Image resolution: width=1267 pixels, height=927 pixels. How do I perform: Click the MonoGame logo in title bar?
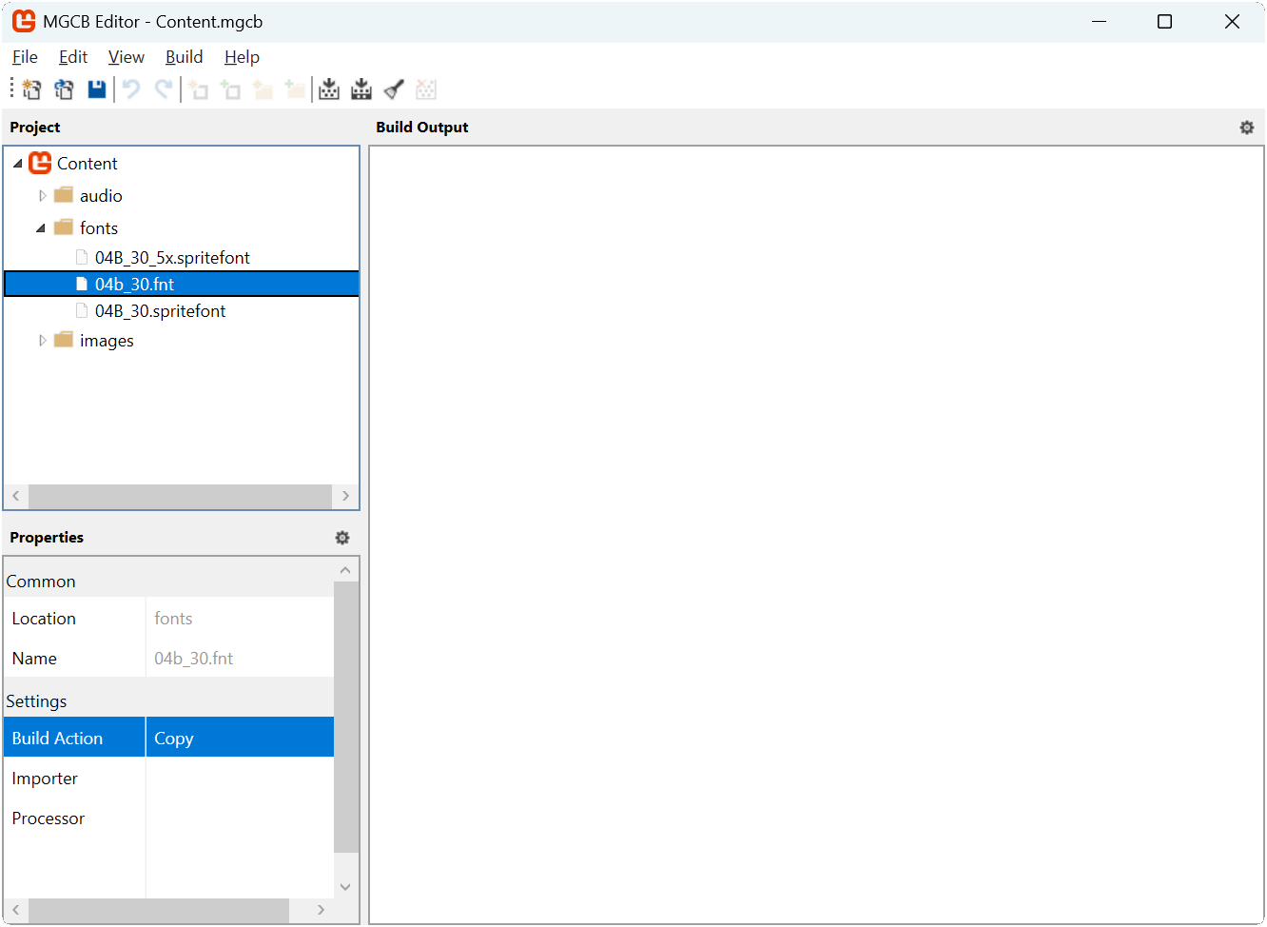24,21
